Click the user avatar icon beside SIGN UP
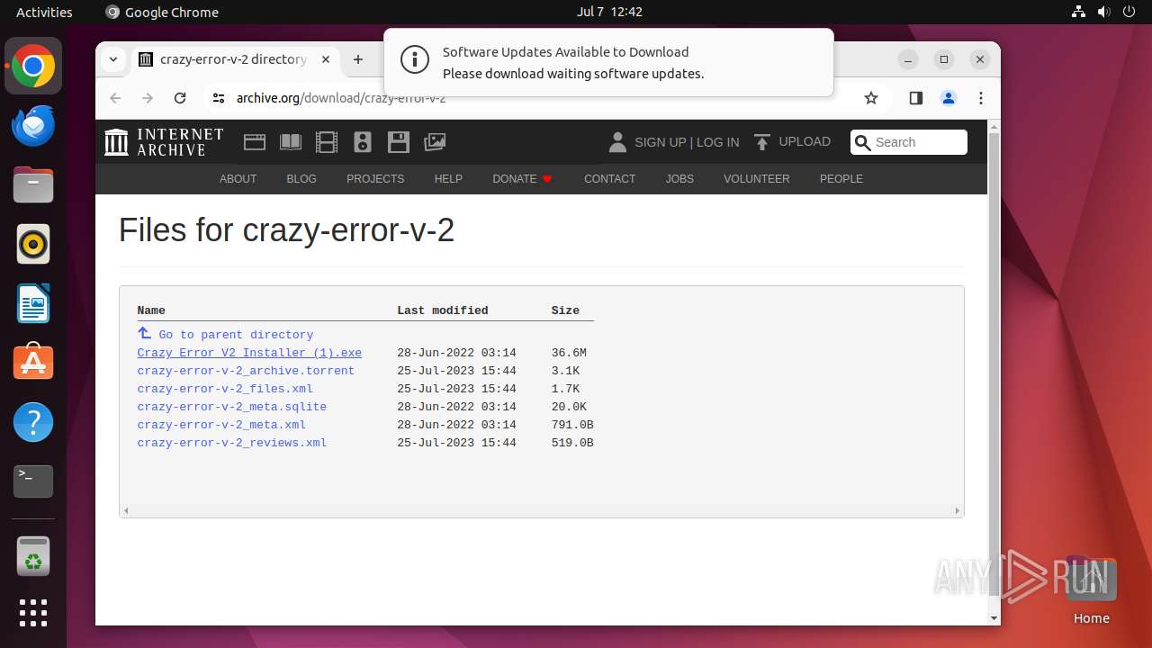 (x=617, y=142)
